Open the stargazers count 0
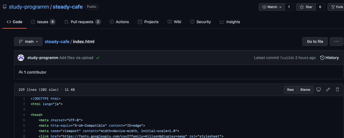The image size is (344, 138). (320, 7)
